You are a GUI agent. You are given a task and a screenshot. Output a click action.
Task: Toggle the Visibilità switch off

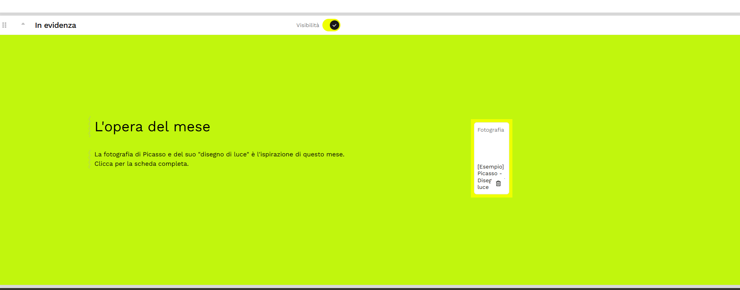(x=331, y=25)
